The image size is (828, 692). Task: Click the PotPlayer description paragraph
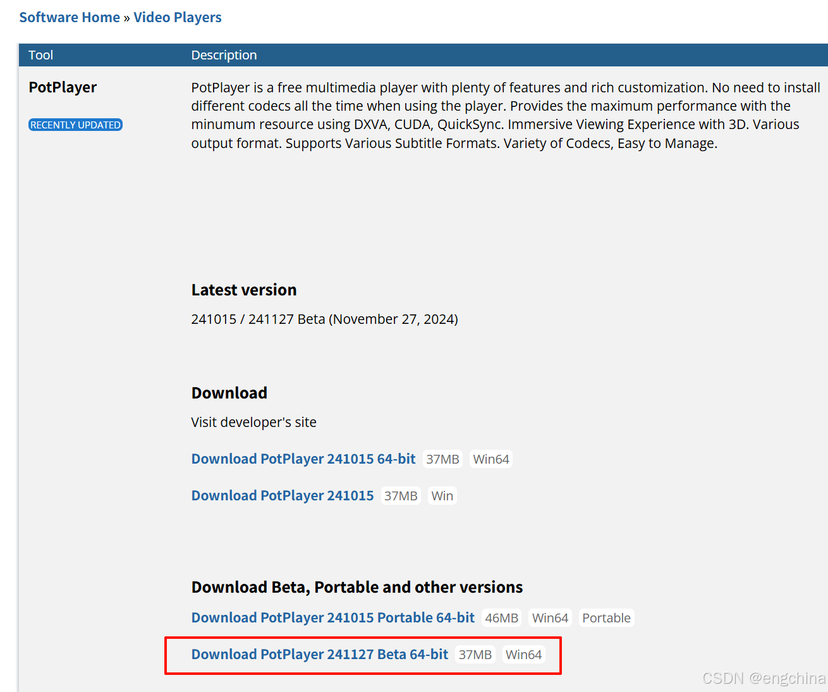pos(506,115)
